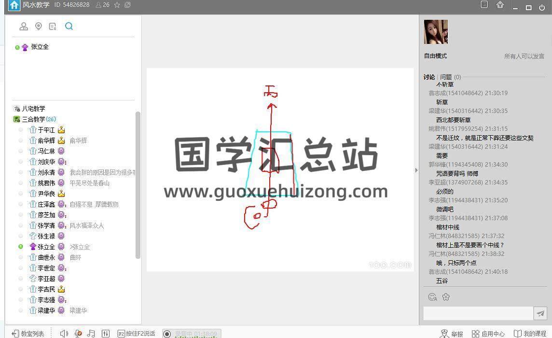Open the App Center (应用中心)
The width and height of the screenshot is (552, 338).
tap(488, 334)
